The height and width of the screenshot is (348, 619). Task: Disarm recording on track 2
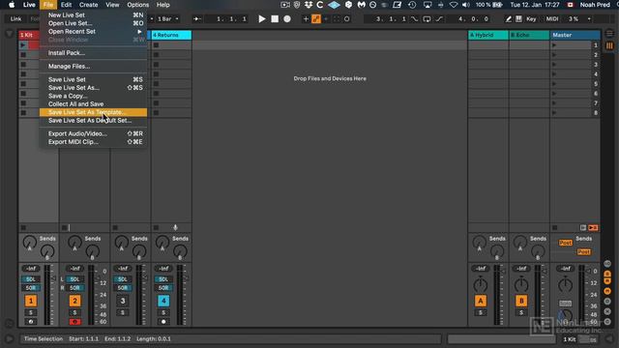75,322
